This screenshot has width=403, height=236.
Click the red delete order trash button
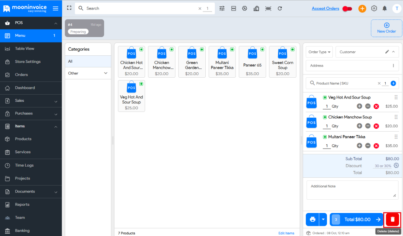(393, 219)
